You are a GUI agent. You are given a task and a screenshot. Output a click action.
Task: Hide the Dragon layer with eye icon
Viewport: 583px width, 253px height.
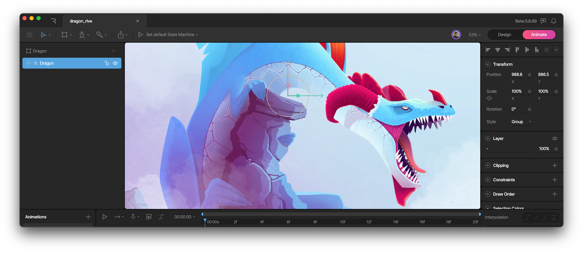[x=115, y=63]
